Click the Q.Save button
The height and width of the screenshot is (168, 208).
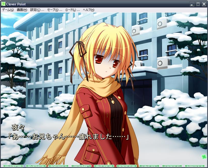click(x=149, y=166)
